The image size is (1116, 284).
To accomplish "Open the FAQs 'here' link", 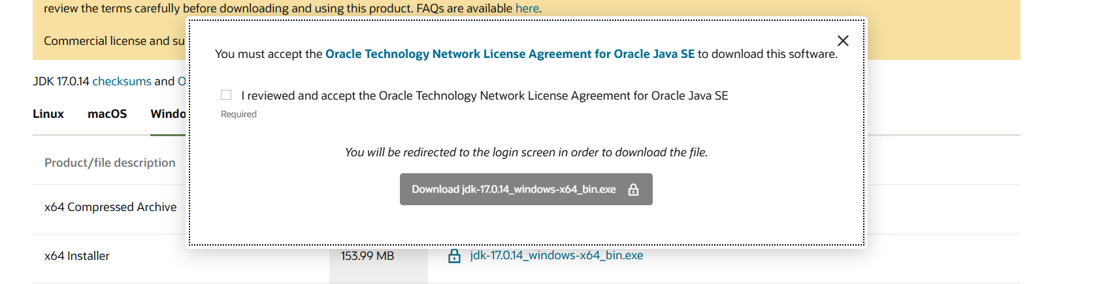I will tap(527, 8).
